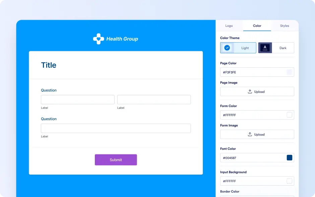Click the dark theme 'A' preview icon
This screenshot has width=315, height=197.
(265, 48)
